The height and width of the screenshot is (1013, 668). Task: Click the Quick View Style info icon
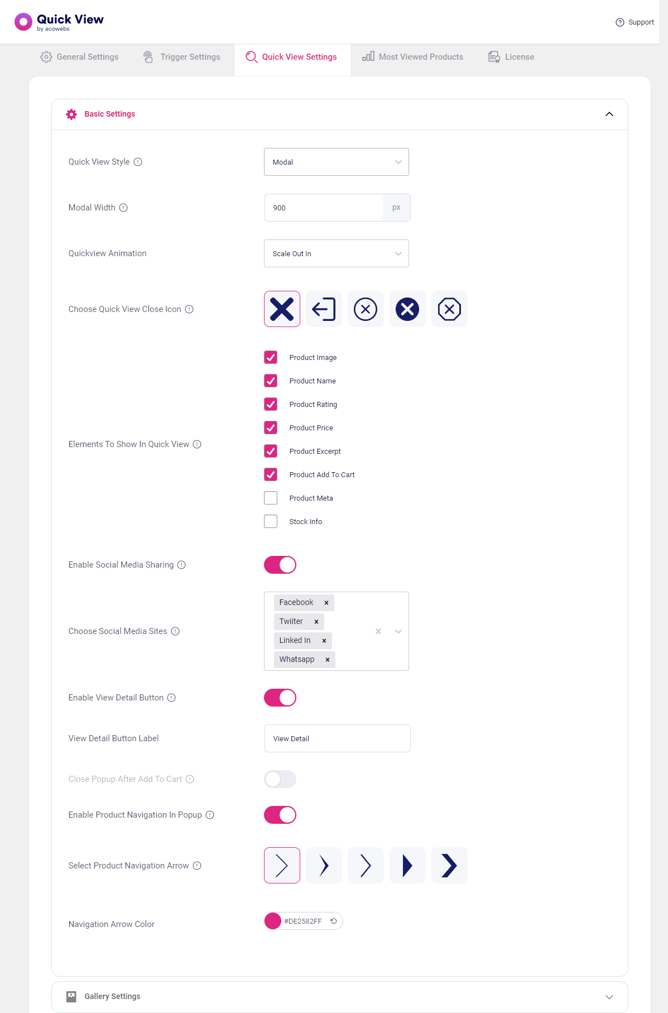pos(138,162)
